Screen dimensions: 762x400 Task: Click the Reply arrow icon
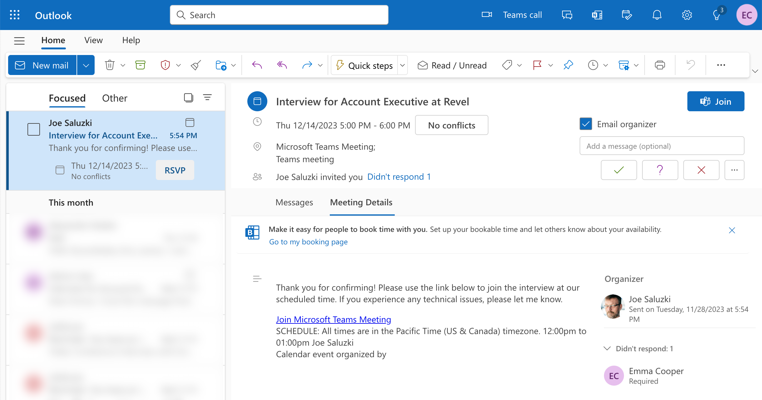257,65
